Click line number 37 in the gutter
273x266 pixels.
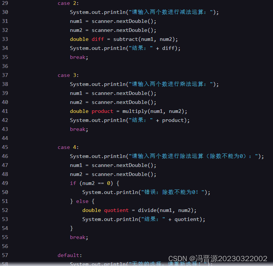[5, 75]
